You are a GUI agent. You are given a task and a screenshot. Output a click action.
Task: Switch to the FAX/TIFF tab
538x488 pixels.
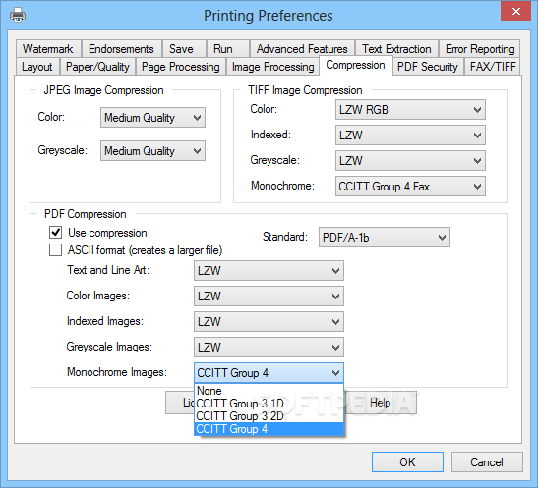tap(493, 67)
